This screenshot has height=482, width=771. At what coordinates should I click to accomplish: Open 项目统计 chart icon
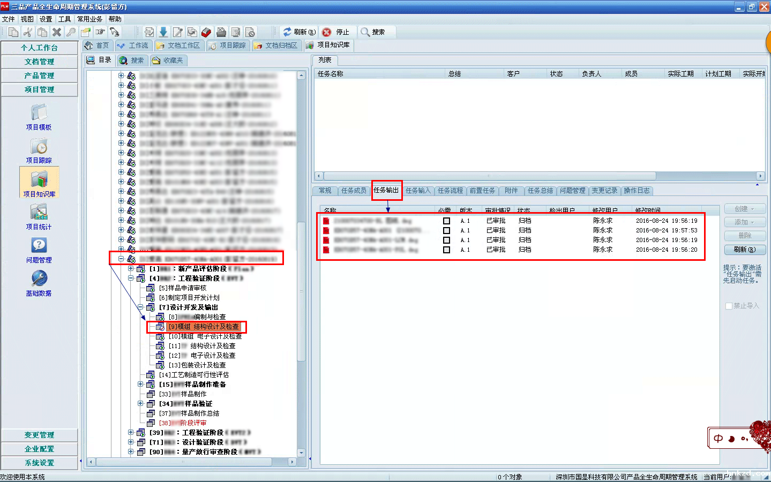click(x=39, y=213)
